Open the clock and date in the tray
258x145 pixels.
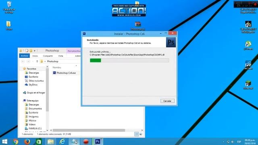pos(250,142)
